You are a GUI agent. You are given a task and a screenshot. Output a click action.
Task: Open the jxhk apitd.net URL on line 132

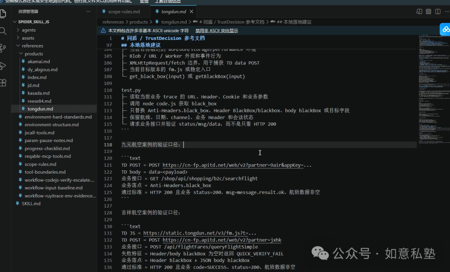coord(222,240)
